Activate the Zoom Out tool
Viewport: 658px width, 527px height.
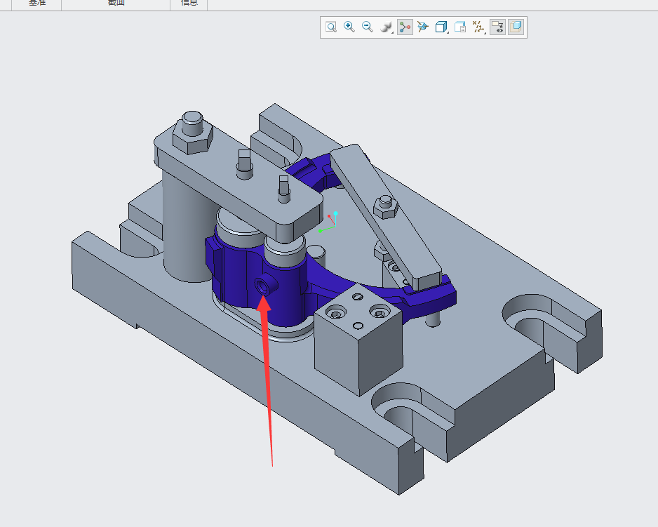click(368, 27)
